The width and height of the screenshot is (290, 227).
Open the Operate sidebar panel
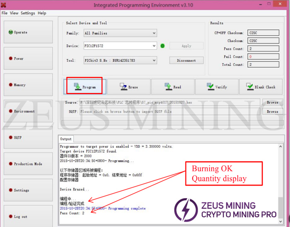[x=28, y=32]
